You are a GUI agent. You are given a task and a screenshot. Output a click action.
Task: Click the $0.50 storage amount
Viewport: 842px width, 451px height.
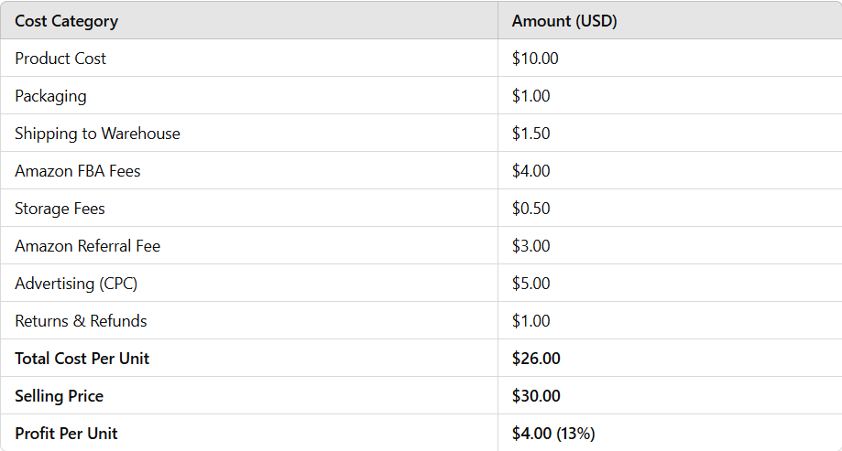pos(531,208)
